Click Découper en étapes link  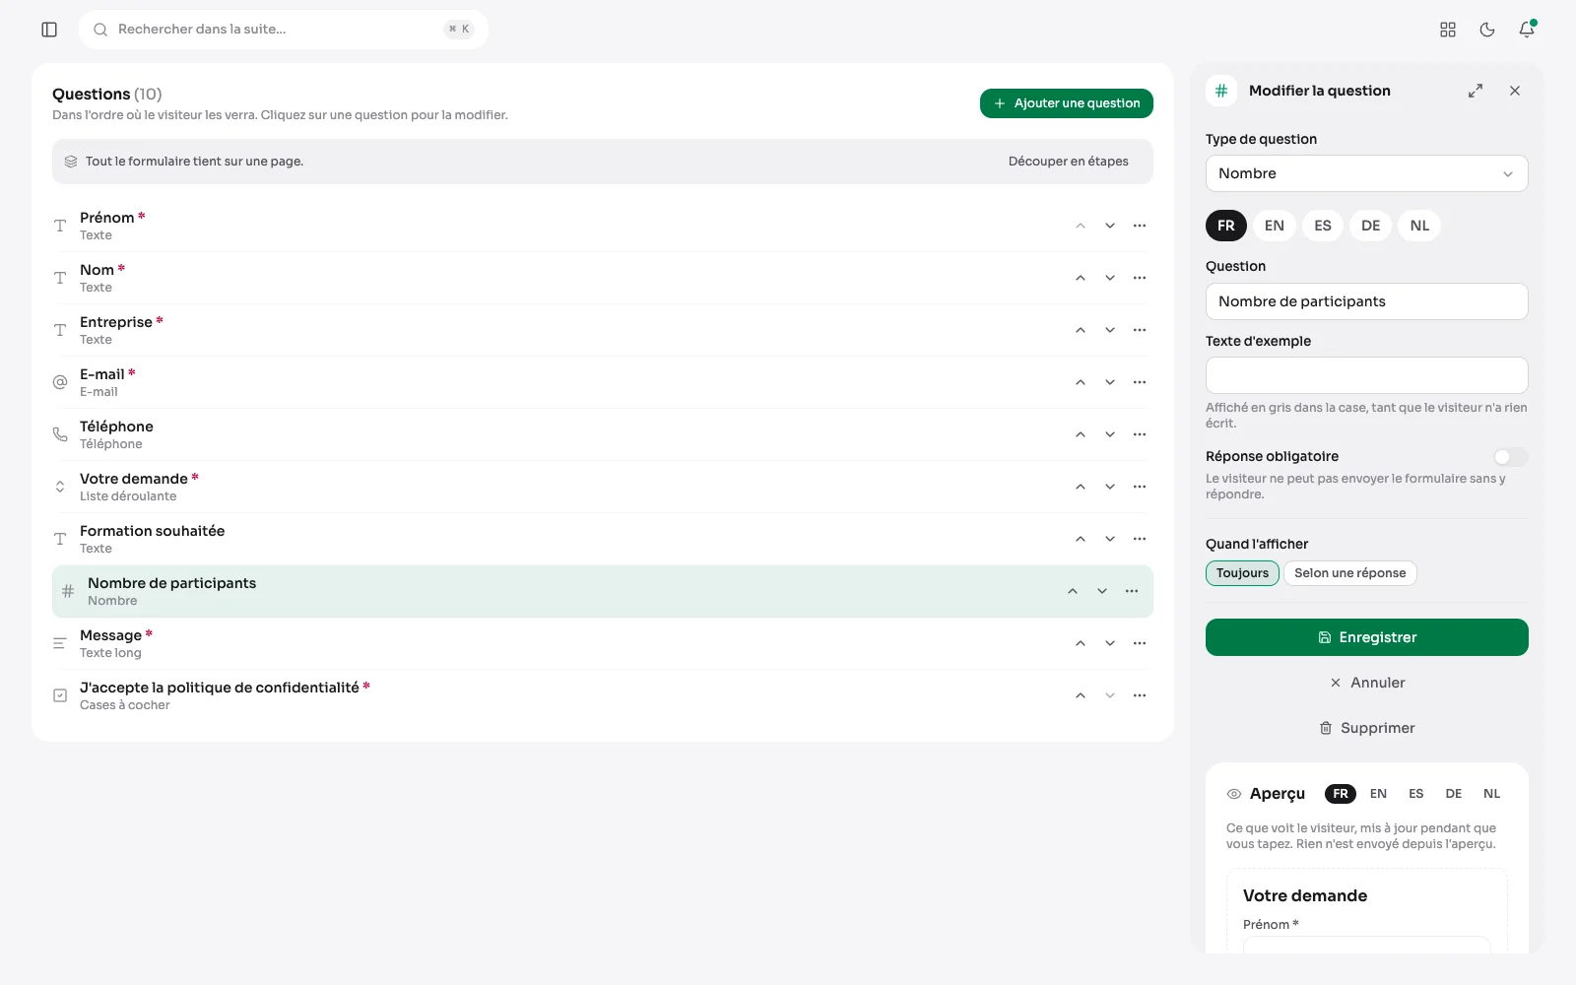point(1069,162)
